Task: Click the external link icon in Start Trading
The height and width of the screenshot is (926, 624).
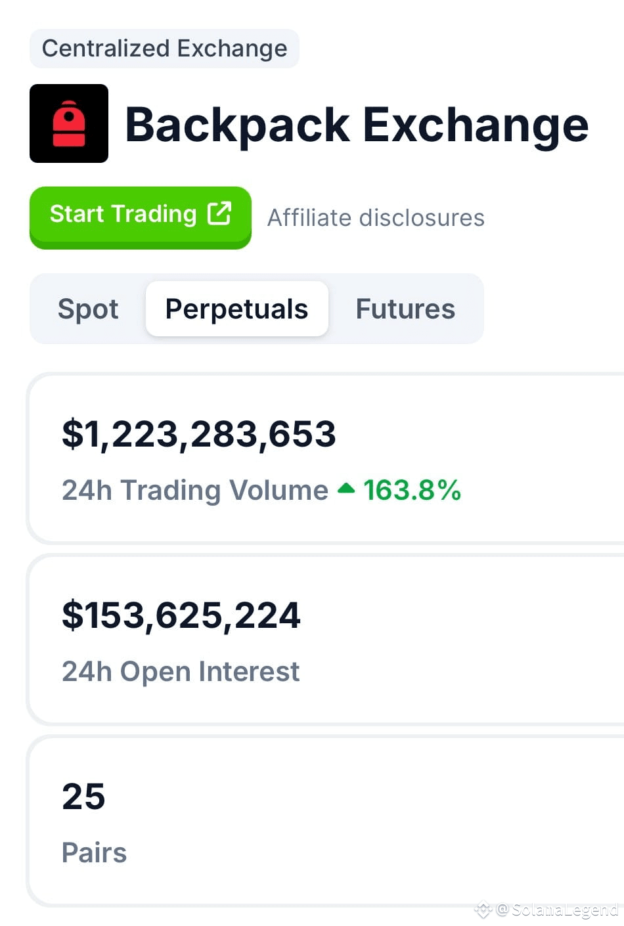Action: pos(219,213)
